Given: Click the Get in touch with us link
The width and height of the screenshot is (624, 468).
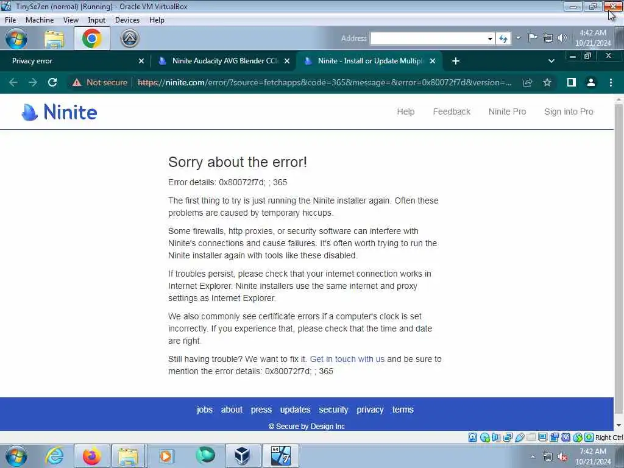Looking at the screenshot, I should pos(347,359).
